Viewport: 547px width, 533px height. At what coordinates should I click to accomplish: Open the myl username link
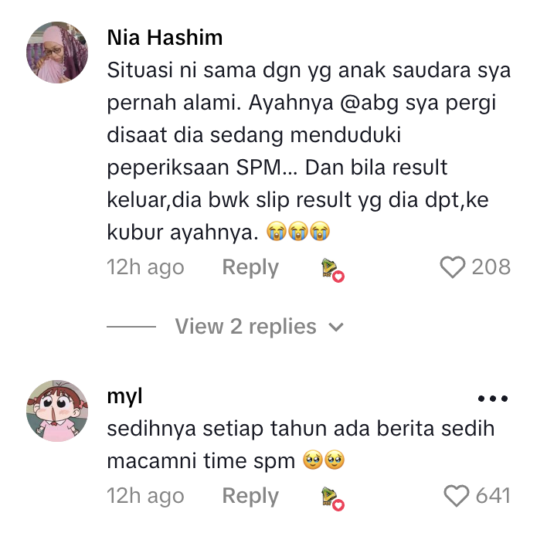click(124, 397)
